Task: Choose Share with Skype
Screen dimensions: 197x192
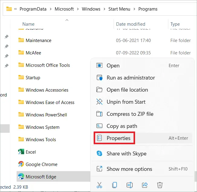Action: coord(142,153)
